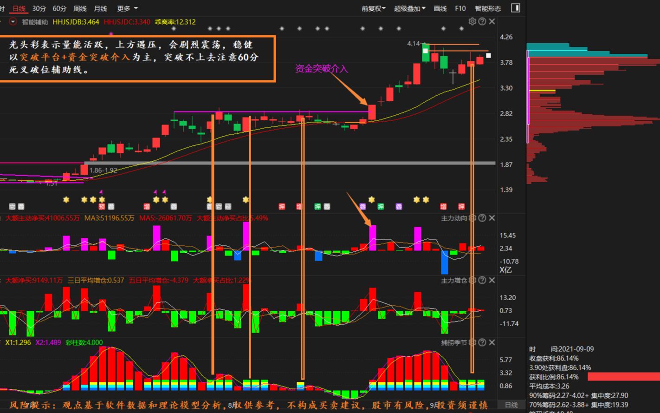Select the HHJSJDB:3.464 value
This screenshot has width=660, height=413.
tap(76, 22)
